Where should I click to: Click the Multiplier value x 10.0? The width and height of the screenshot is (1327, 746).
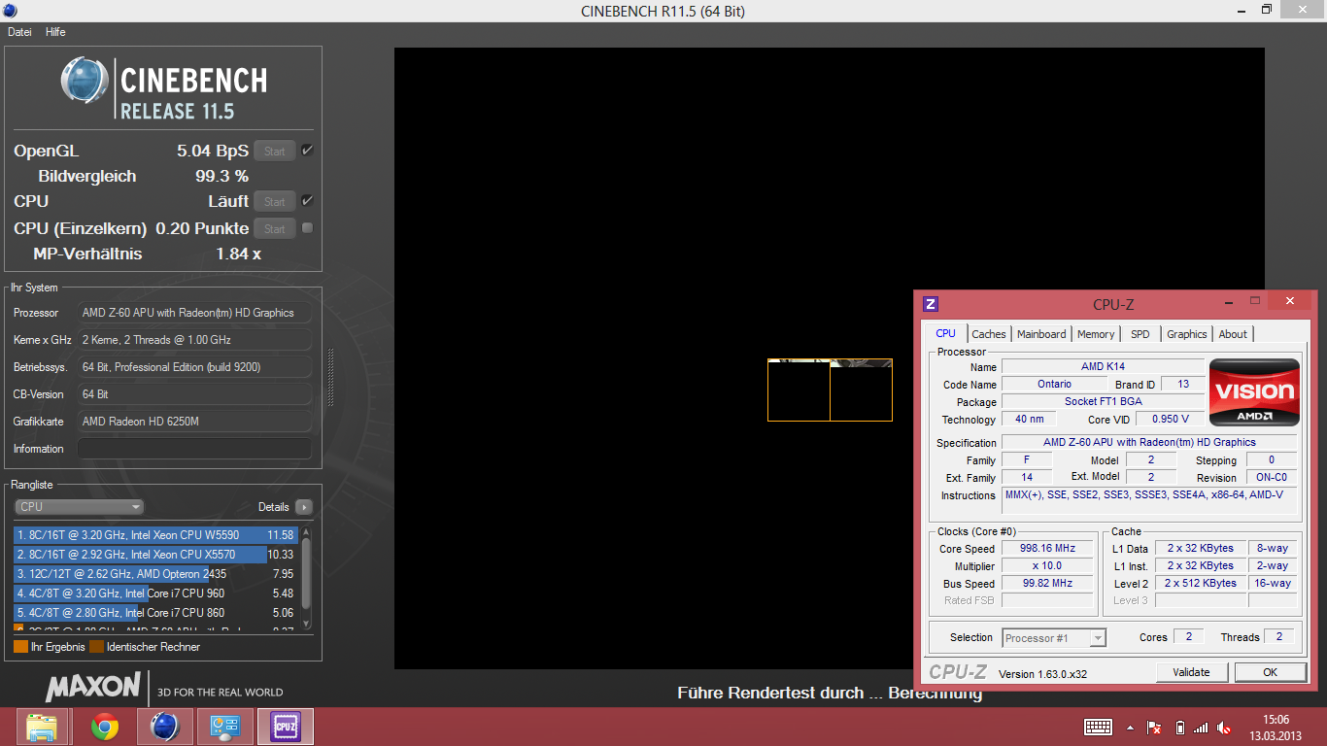pos(1047,566)
